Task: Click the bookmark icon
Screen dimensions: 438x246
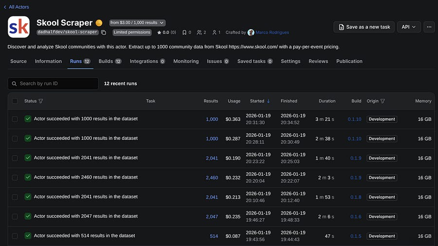Action: pyautogui.click(x=184, y=33)
